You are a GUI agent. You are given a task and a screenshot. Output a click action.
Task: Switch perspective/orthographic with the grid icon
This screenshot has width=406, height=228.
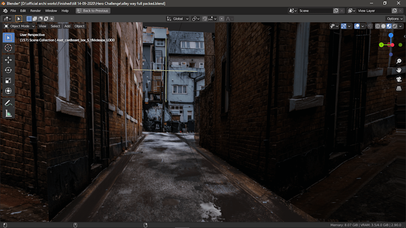pyautogui.click(x=399, y=88)
